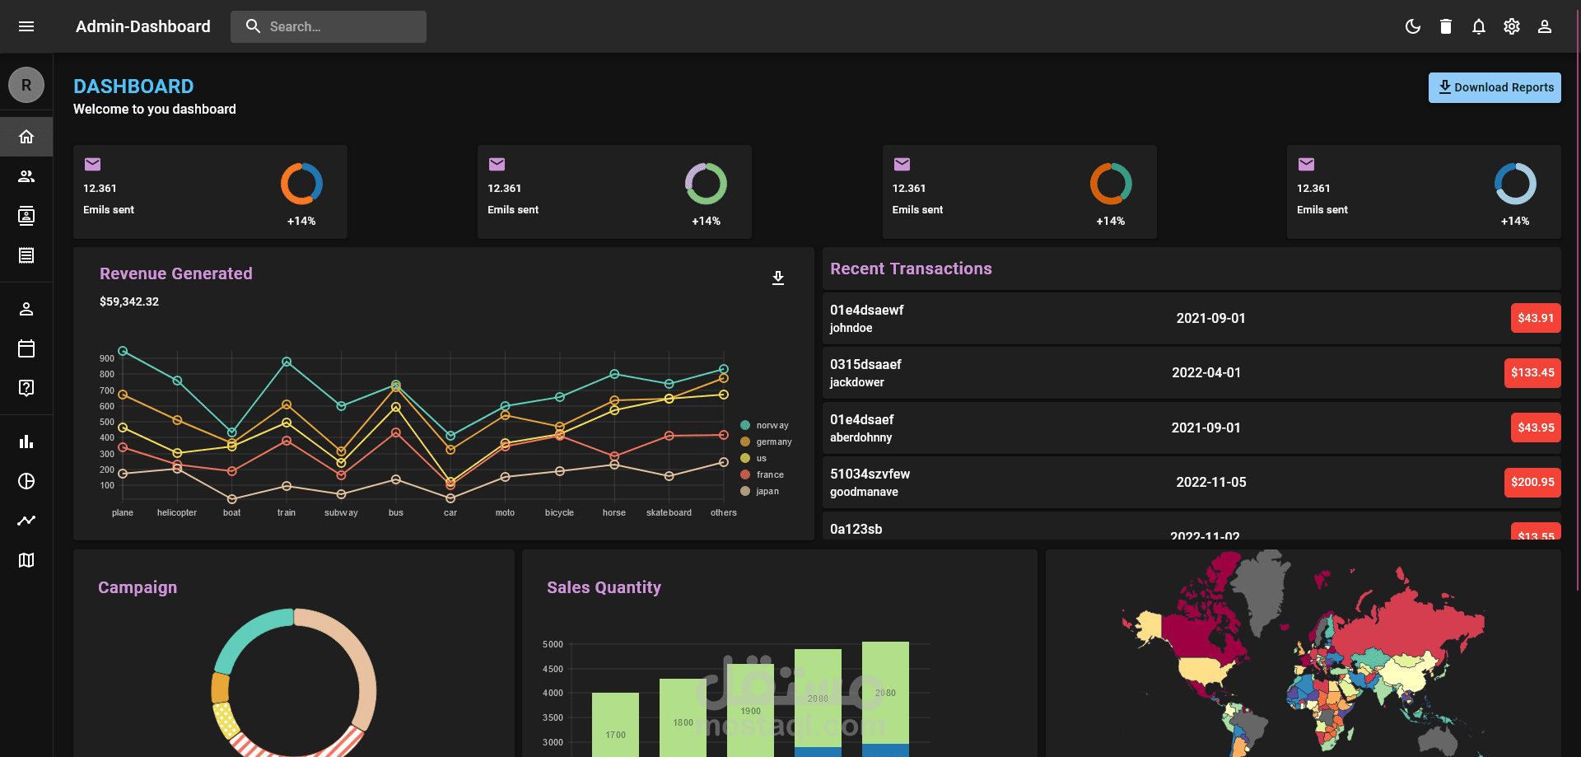Click the $133.45 amount for jackdower
Screen dimensions: 1581x757
tap(1532, 372)
